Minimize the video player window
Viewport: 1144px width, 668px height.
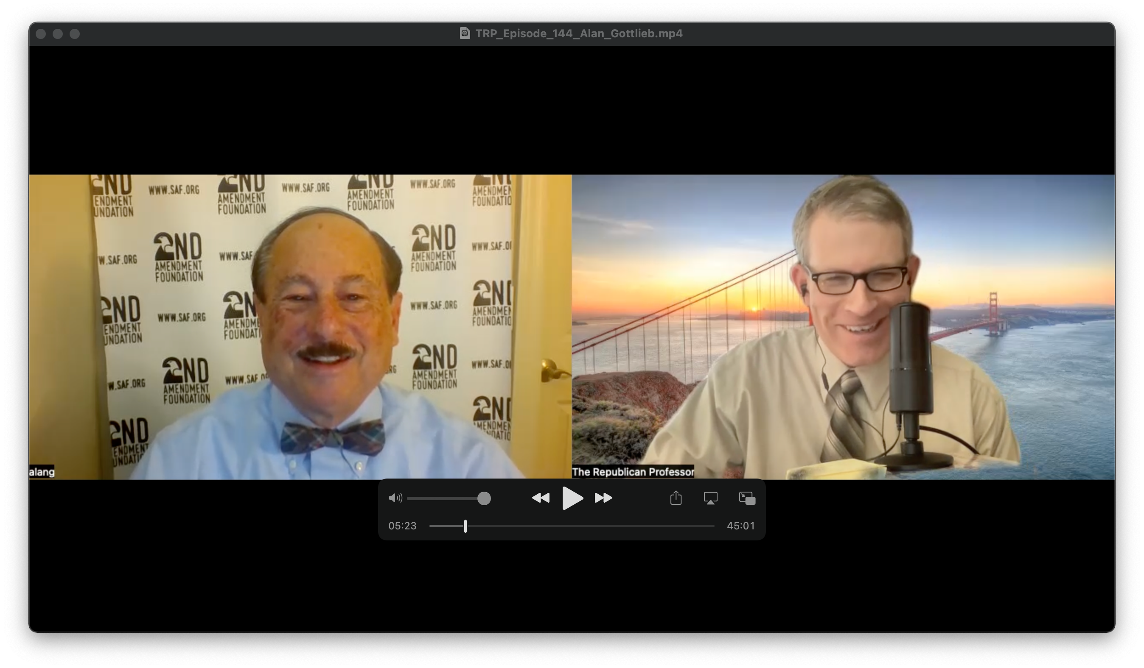click(58, 34)
